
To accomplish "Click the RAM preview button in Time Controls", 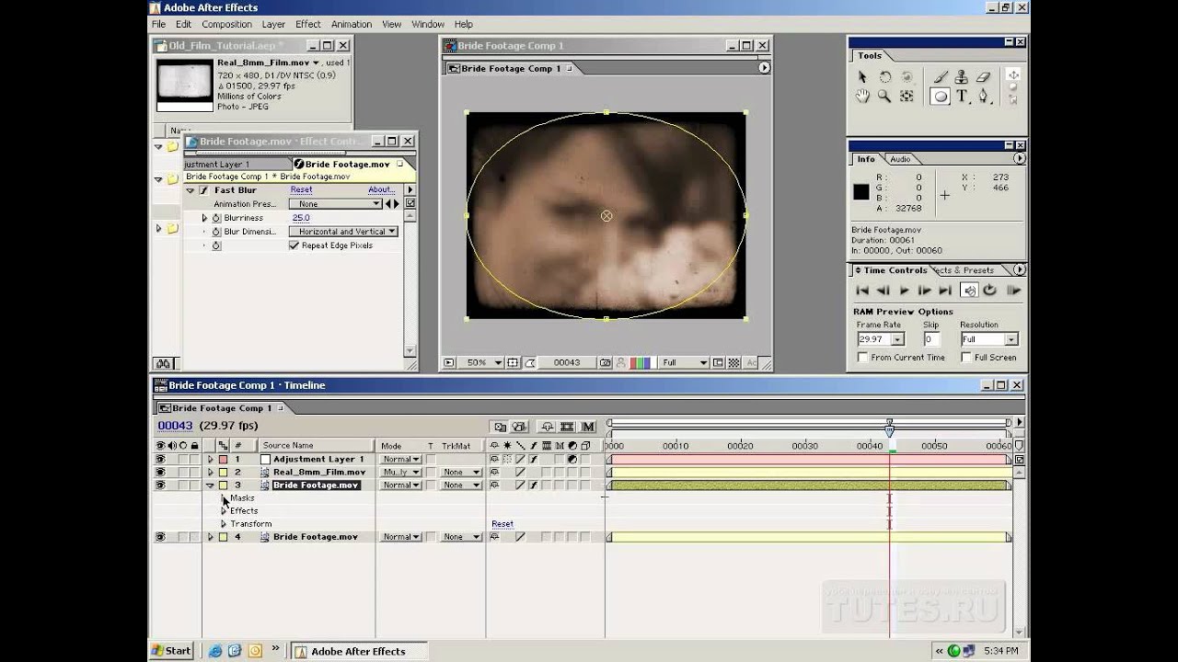I will click(x=1013, y=290).
